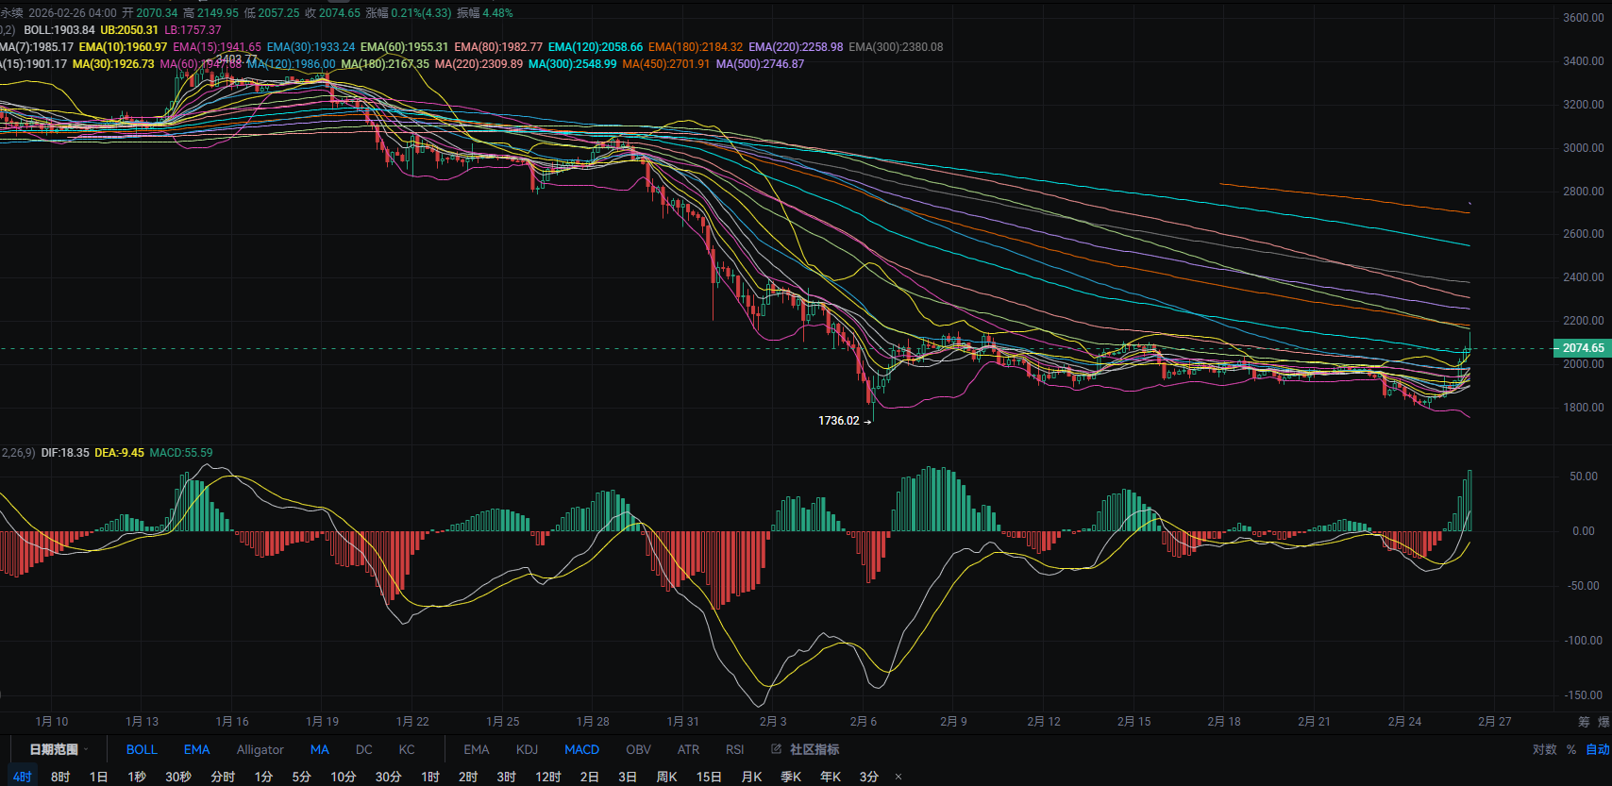Enable the Alligator overlay indicator
This screenshot has width=1612, height=786.
[x=260, y=749]
